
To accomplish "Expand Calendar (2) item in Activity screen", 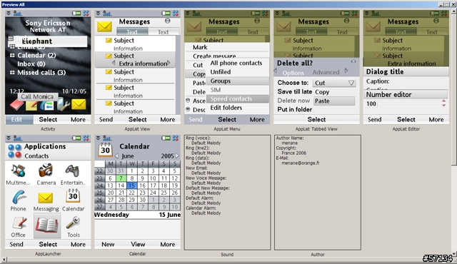I will 12,56.
